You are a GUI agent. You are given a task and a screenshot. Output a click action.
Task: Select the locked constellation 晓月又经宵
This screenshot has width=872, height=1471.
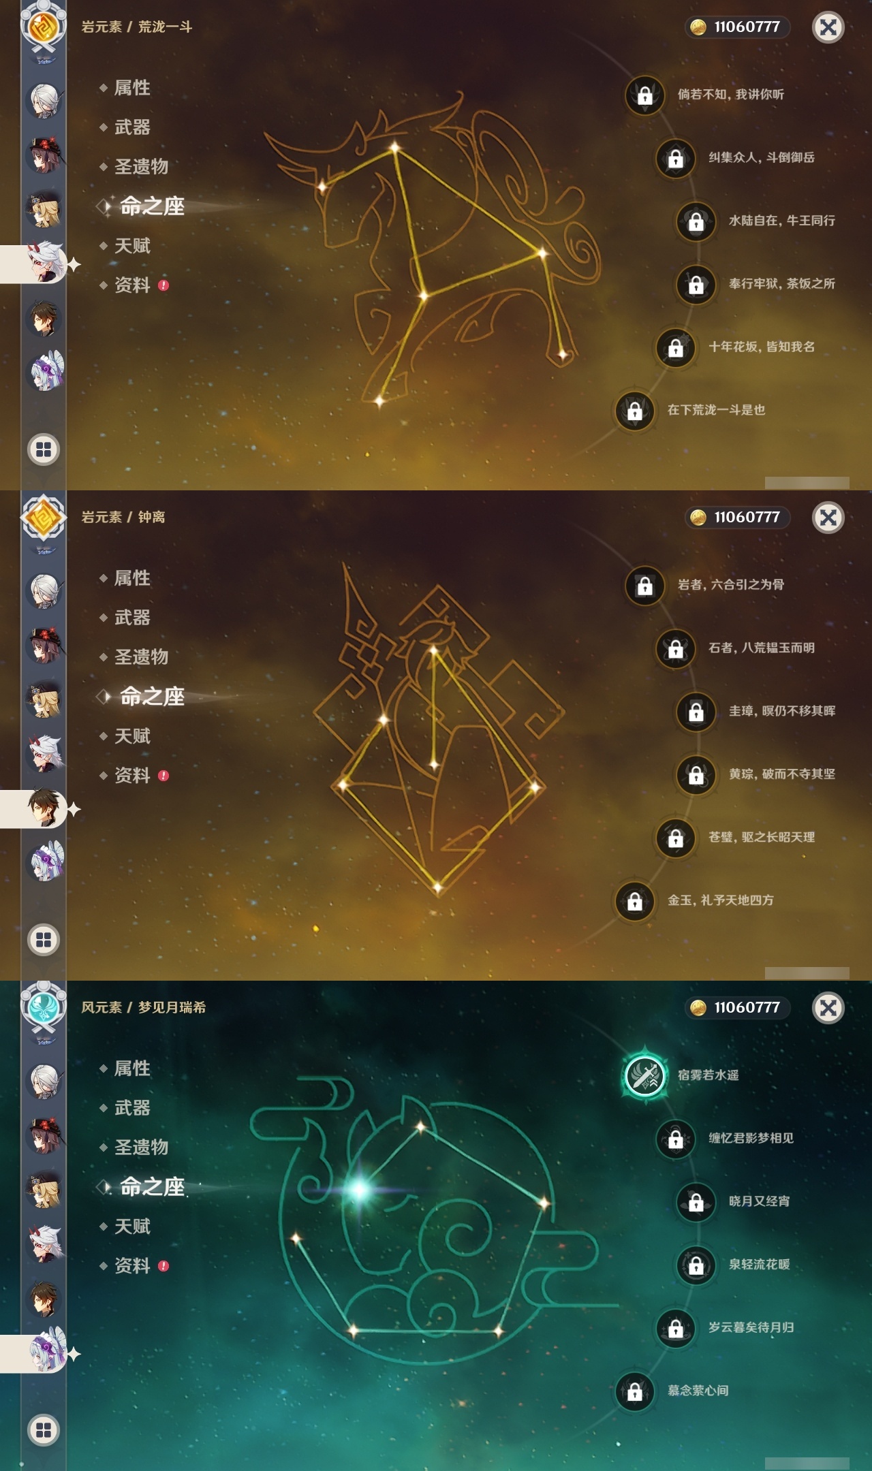696,1203
